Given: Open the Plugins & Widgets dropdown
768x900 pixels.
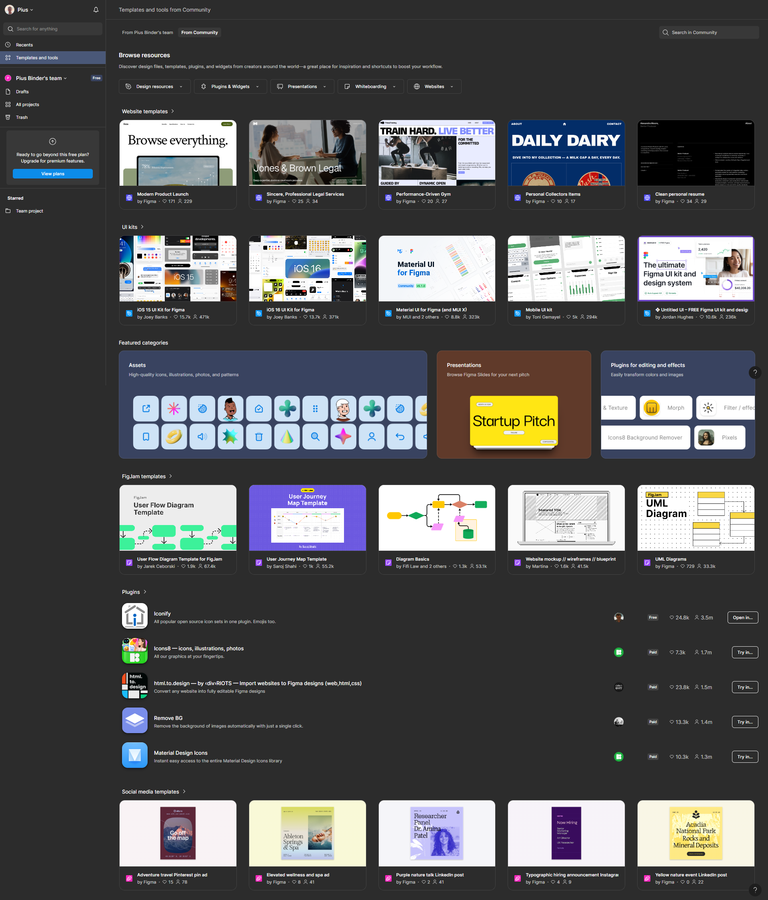Looking at the screenshot, I should 230,86.
